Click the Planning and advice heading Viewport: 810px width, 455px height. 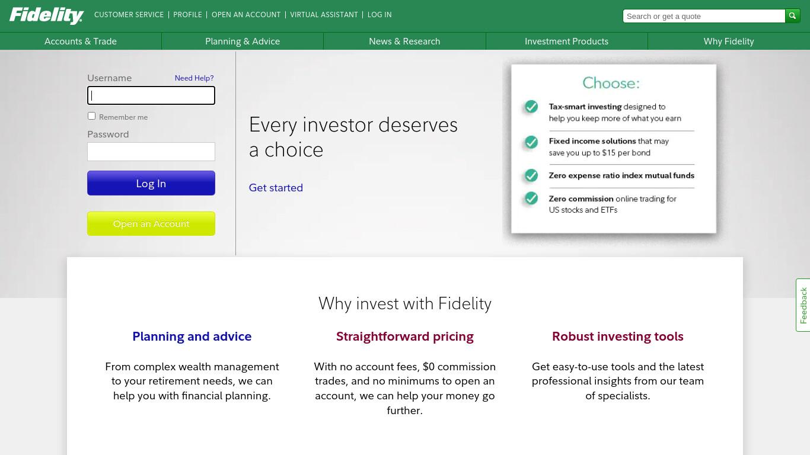192,337
